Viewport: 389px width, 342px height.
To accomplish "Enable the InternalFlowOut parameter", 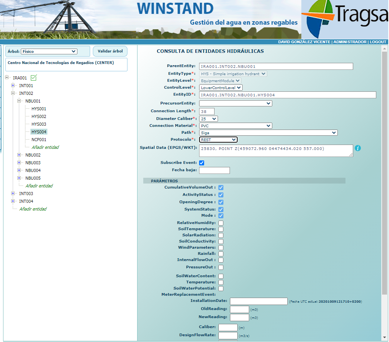I will (221, 260).
